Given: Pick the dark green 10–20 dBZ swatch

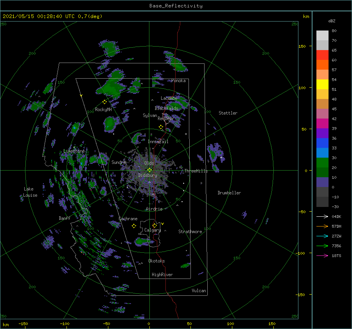Looking at the screenshot, I should 322,172.
